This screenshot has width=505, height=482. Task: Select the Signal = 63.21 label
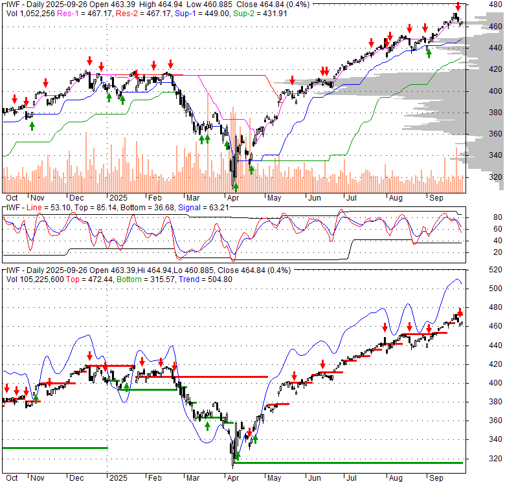click(203, 208)
